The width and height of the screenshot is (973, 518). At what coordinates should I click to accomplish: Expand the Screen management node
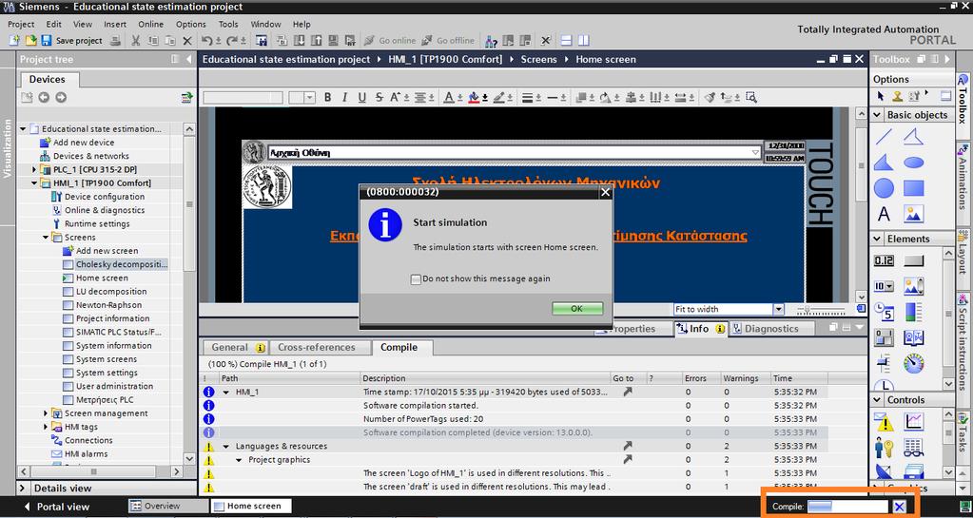coord(46,413)
